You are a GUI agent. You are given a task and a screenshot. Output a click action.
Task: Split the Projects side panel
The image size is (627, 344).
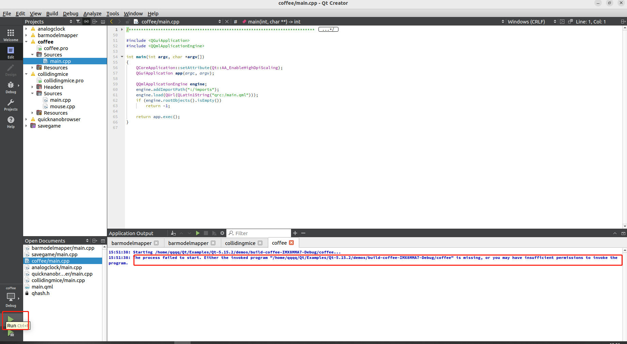(x=95, y=21)
